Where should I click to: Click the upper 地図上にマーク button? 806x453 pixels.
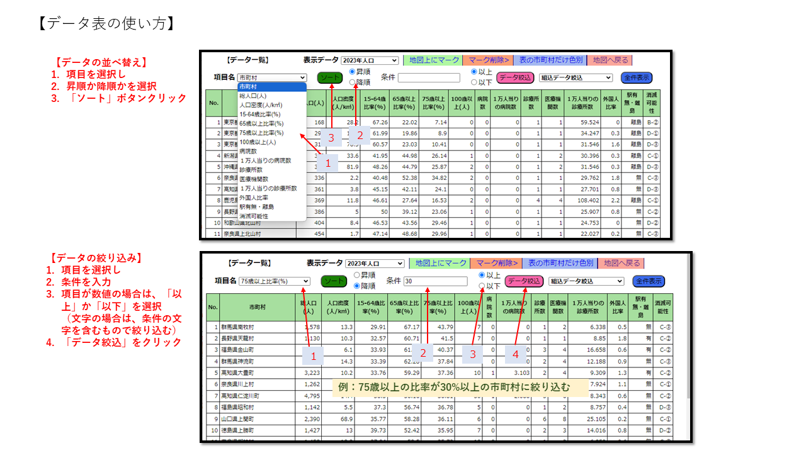433,60
